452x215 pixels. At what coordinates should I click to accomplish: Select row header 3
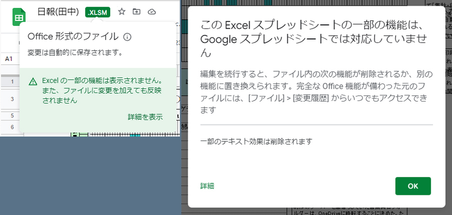(x=12, y=99)
